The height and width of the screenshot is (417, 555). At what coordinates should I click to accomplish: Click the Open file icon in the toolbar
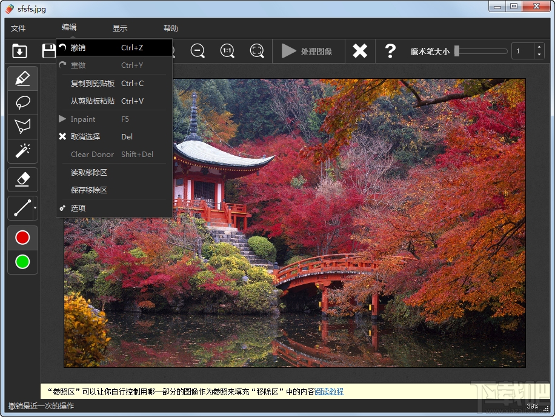(x=19, y=51)
